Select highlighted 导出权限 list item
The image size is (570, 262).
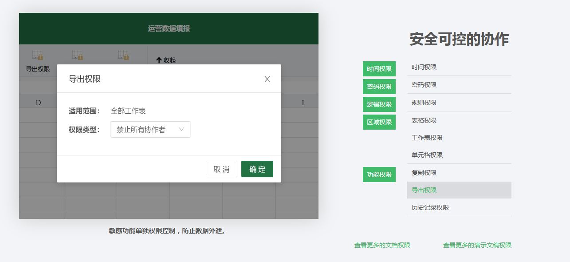[x=459, y=190]
